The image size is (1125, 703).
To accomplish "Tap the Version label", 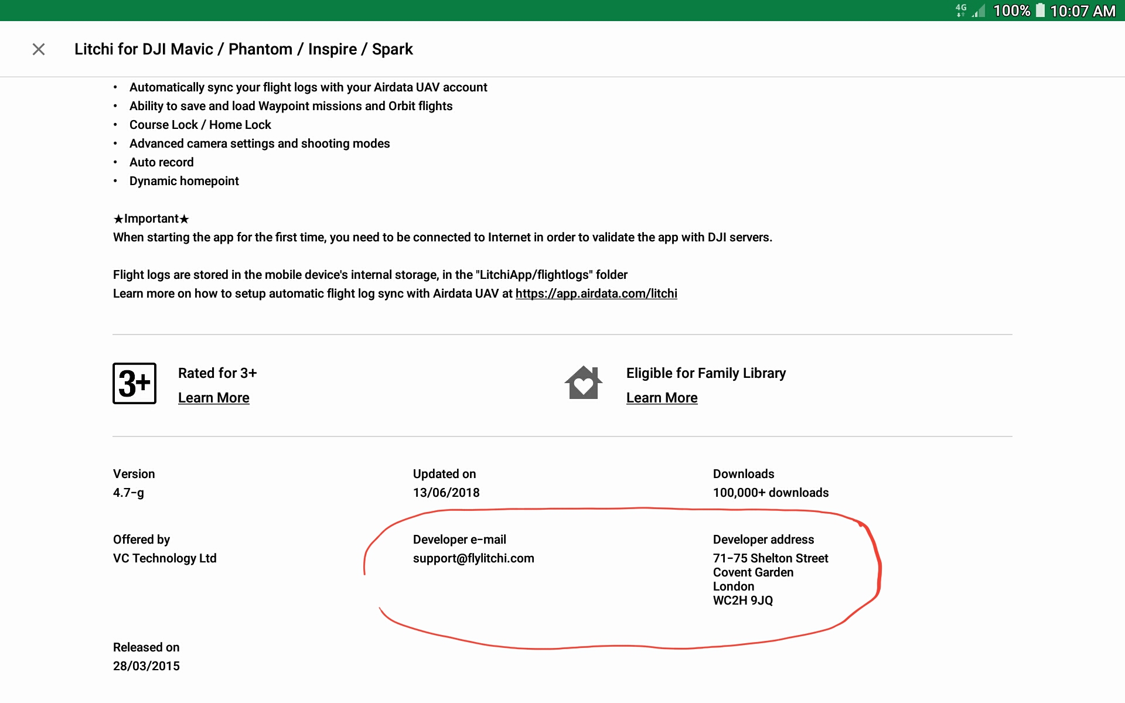I will pyautogui.click(x=134, y=474).
